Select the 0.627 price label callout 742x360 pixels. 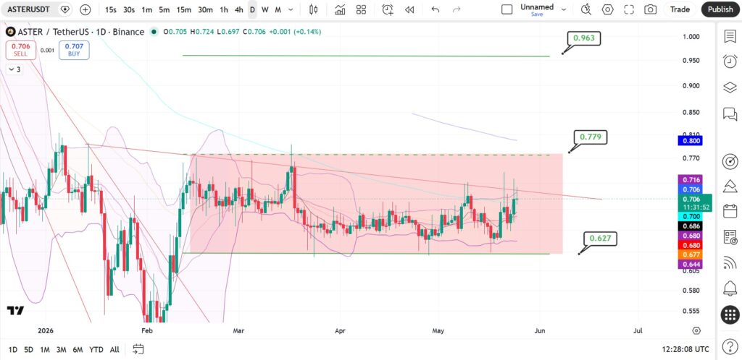[600, 239]
